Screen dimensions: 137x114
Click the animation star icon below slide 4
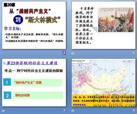pos(73,111)
